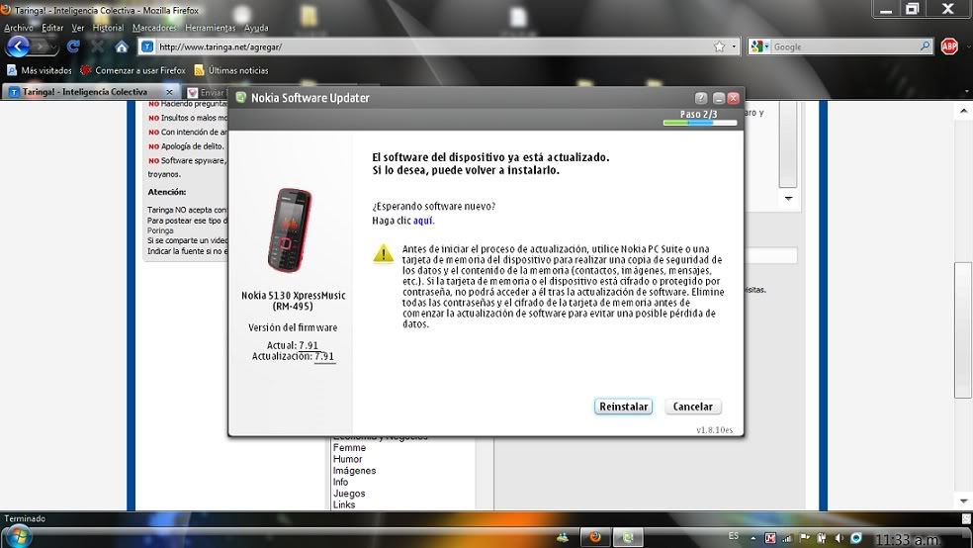
Task: Click inner panel scroll down arrow
Action: tap(788, 199)
